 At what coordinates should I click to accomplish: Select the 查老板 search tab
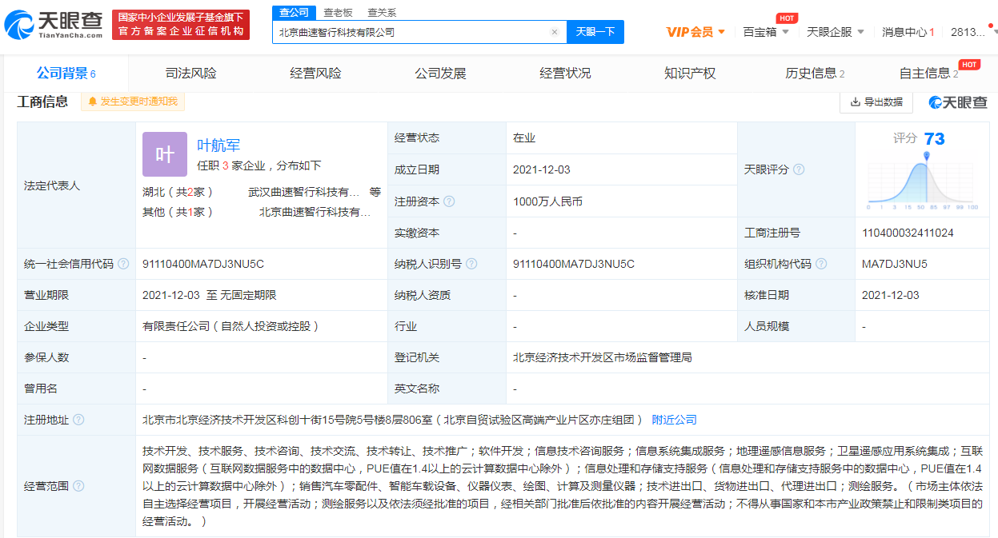pyautogui.click(x=338, y=13)
